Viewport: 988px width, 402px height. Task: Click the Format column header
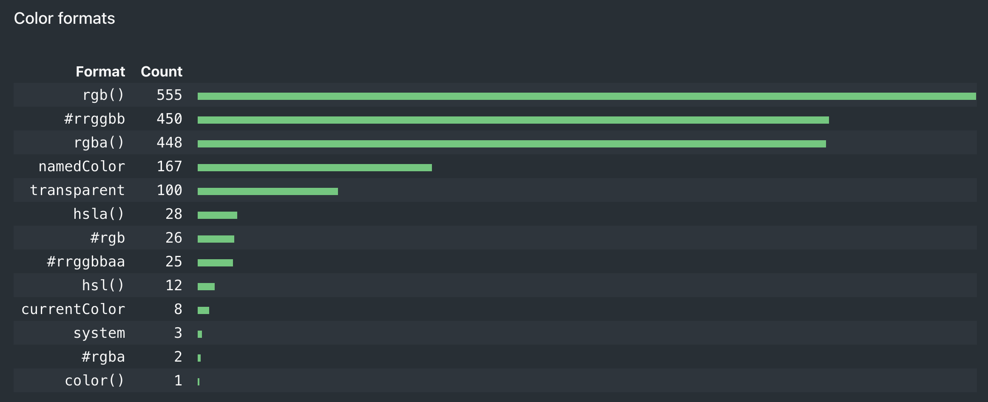(x=100, y=71)
